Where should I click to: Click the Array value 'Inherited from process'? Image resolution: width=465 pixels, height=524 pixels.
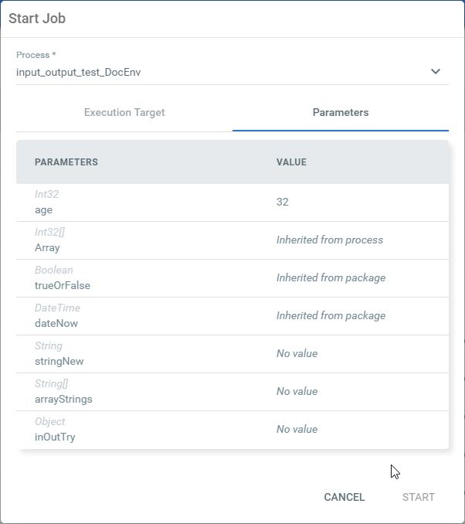coord(330,240)
